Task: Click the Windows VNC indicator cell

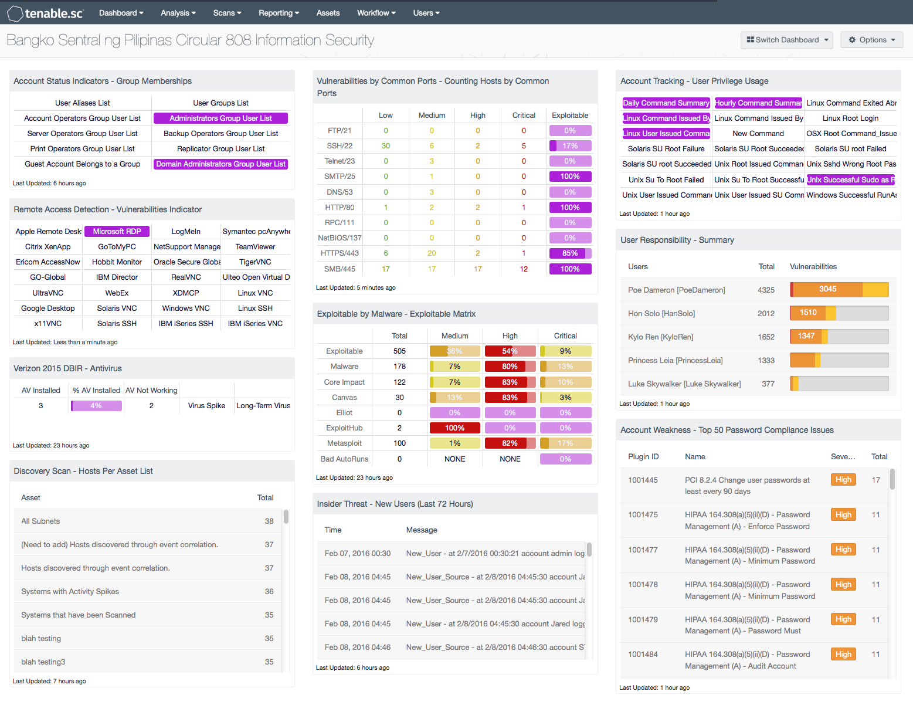Action: (x=186, y=308)
